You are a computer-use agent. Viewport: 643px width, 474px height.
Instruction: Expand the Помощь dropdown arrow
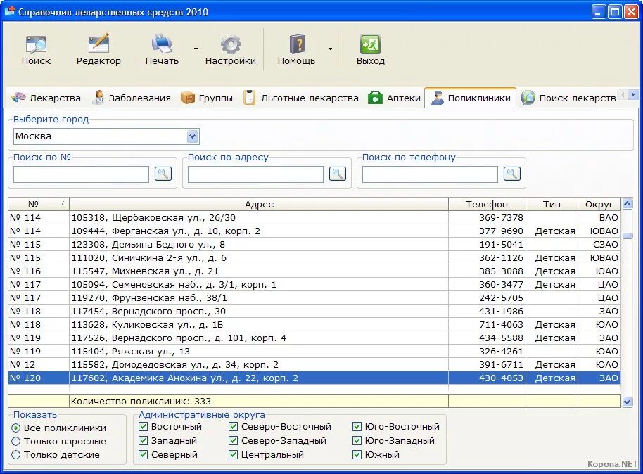(330, 49)
